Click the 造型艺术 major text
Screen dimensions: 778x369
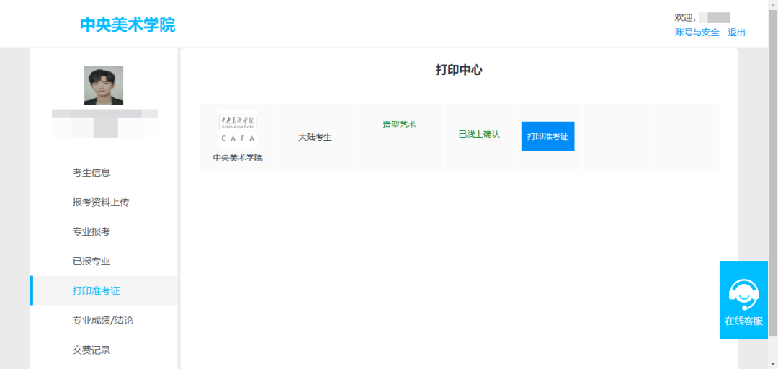399,125
